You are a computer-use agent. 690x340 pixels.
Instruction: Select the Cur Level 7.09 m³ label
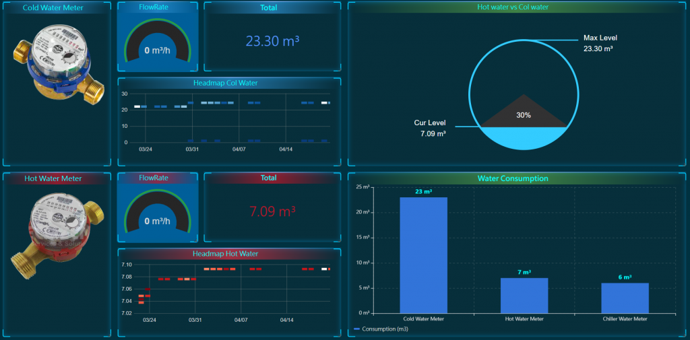click(429, 128)
